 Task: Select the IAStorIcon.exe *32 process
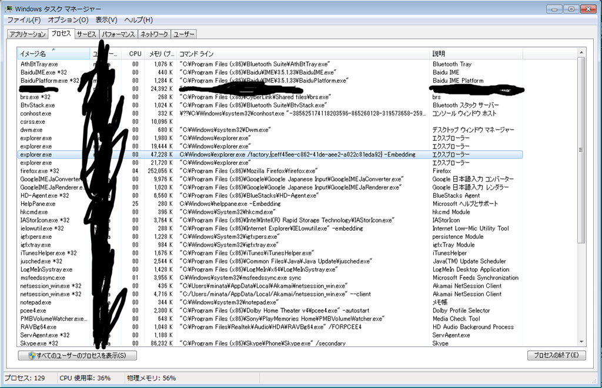270,220
